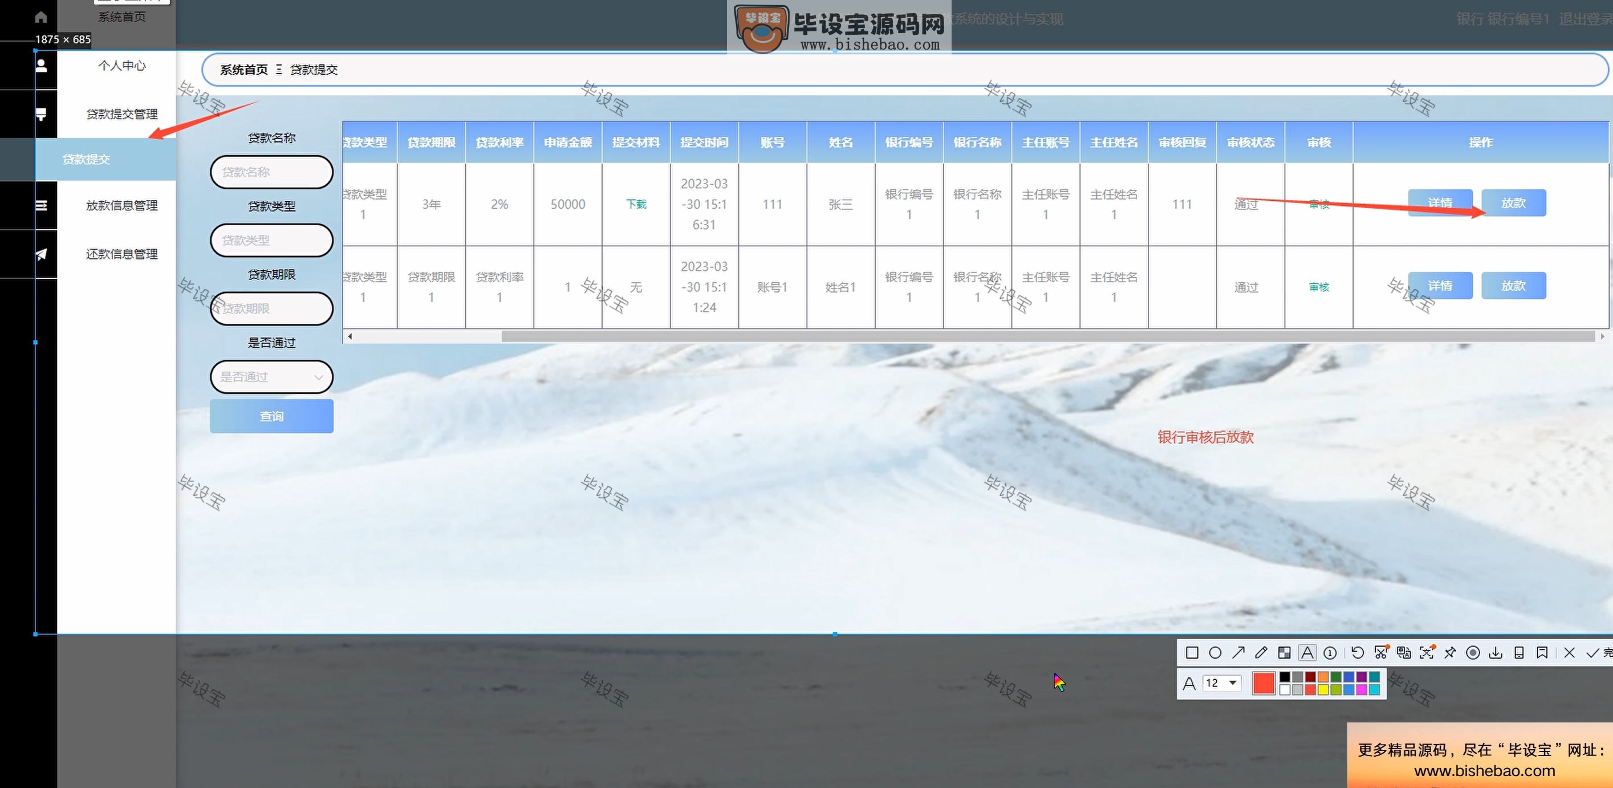Click the 下载 material link
Screen dimensions: 1613x788
636,204
